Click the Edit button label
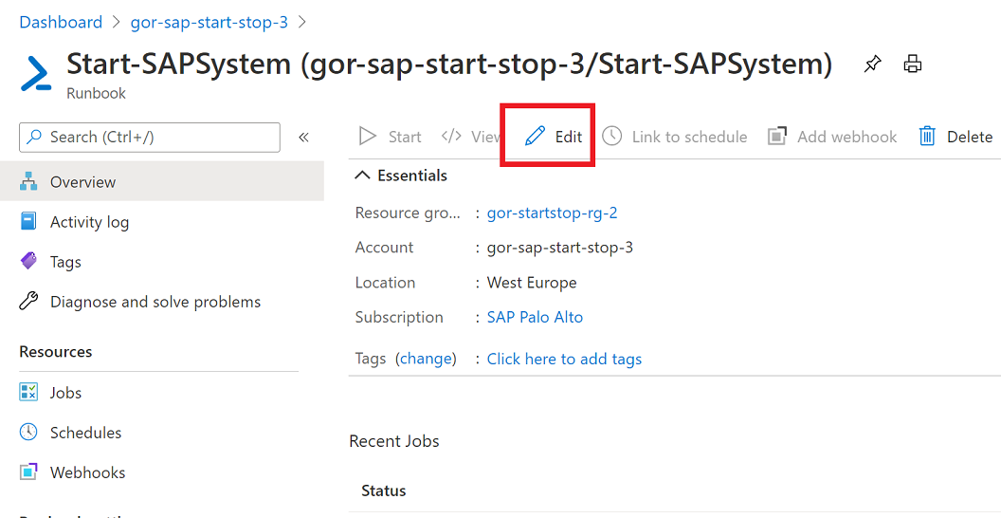Viewport: 1001px width, 518px height. pyautogui.click(x=568, y=137)
